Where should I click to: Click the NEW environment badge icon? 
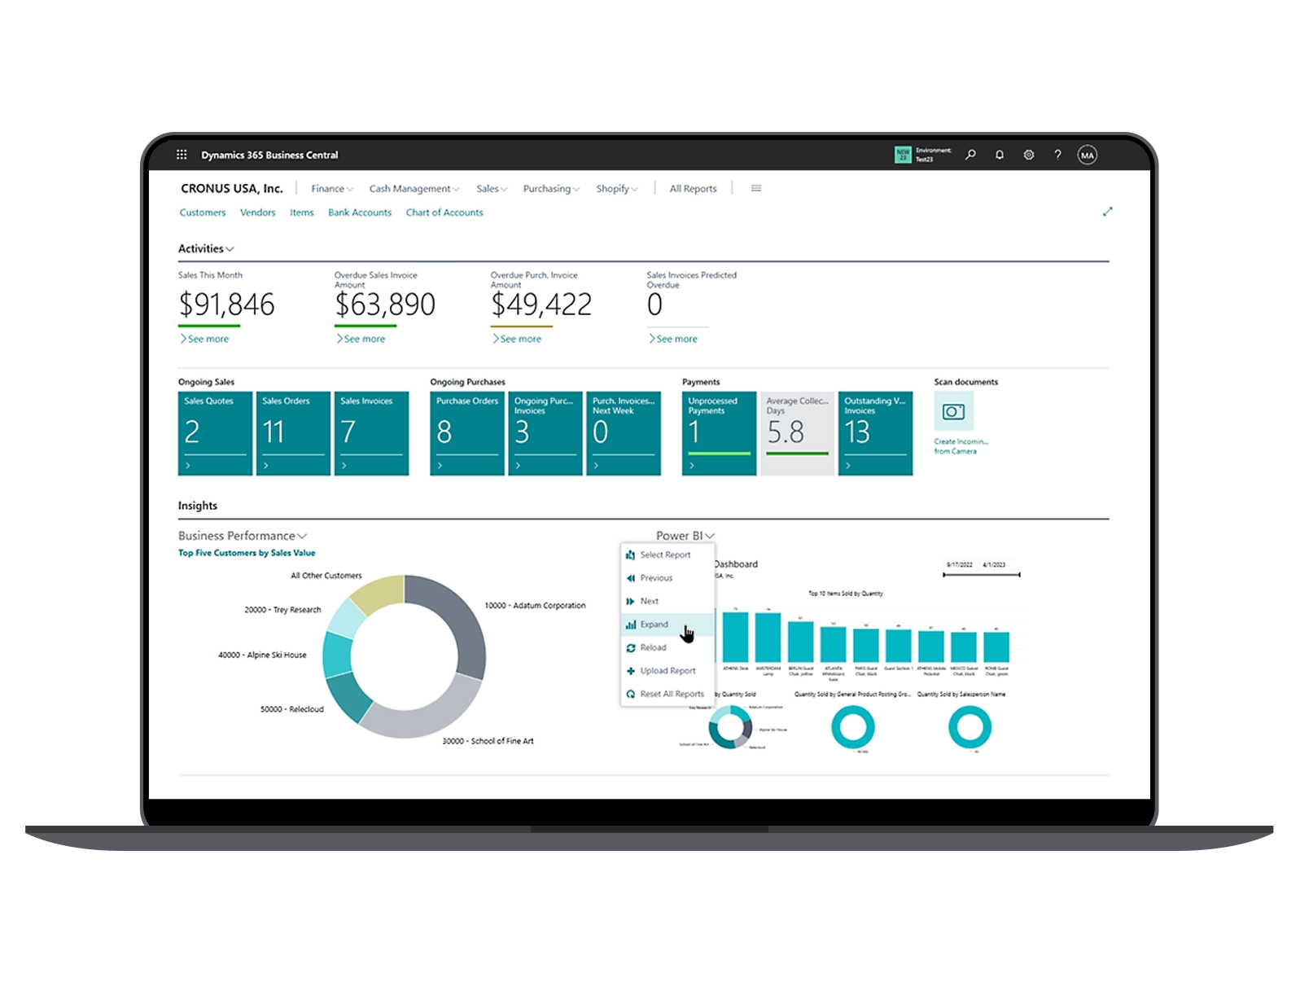(x=903, y=155)
